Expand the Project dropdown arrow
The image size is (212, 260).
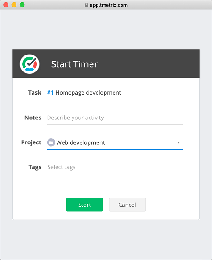(x=179, y=142)
